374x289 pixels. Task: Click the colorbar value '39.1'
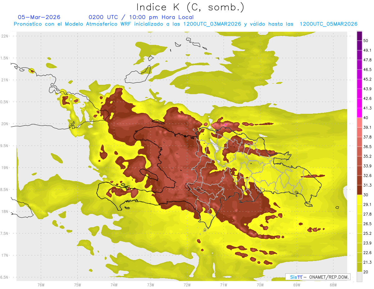367,127
